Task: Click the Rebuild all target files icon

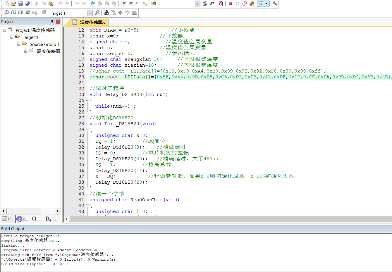Action: (x=20, y=13)
